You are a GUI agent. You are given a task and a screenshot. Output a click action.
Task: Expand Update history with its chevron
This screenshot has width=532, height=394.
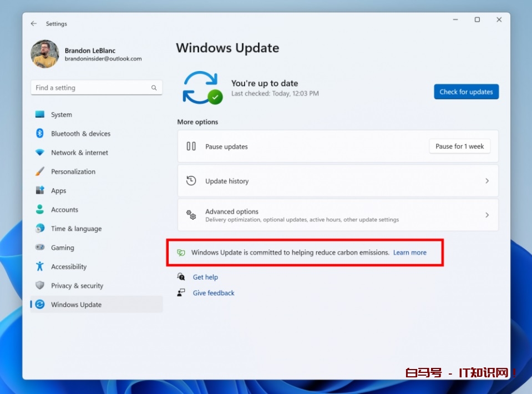point(487,181)
